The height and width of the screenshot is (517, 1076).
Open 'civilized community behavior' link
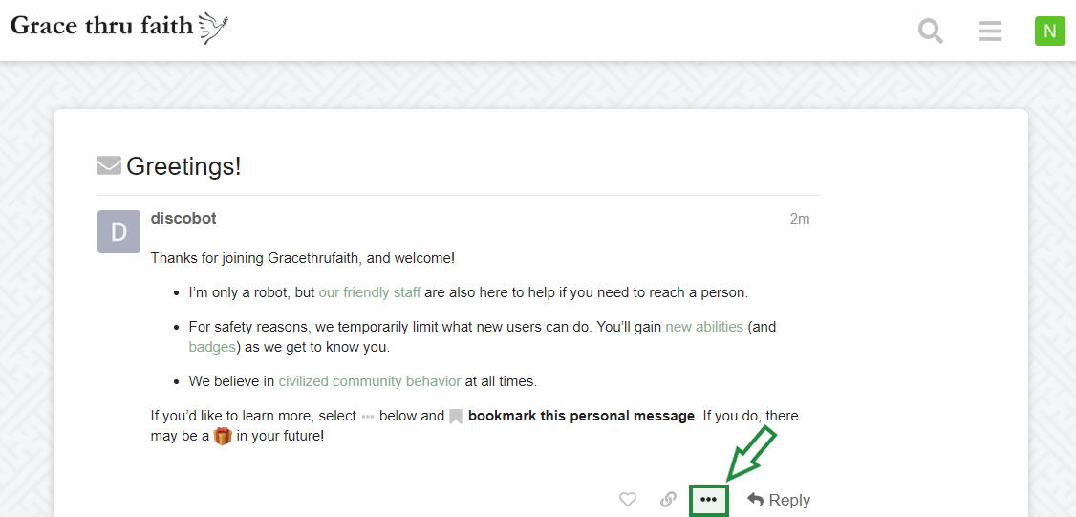click(369, 381)
